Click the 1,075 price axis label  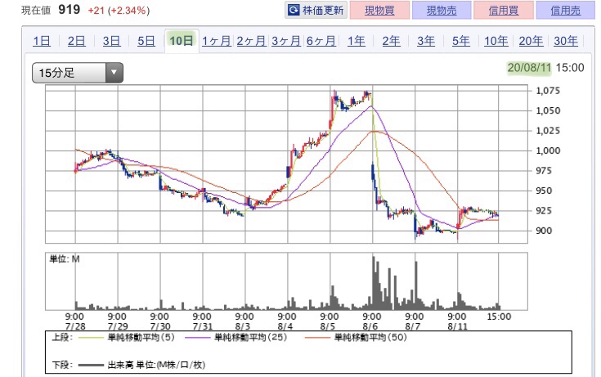click(x=548, y=91)
